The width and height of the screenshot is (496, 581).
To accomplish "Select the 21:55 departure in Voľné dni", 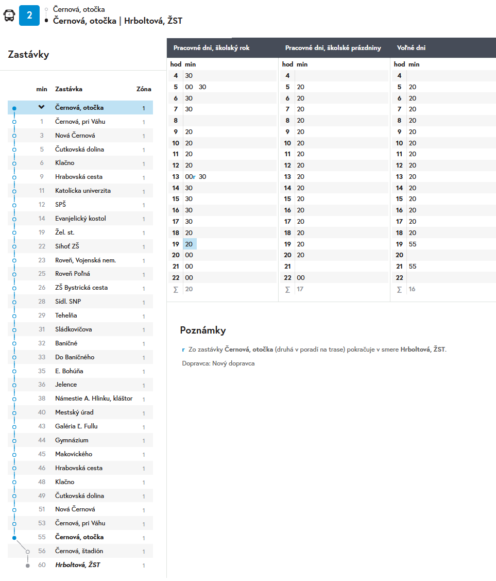I will pos(413,267).
